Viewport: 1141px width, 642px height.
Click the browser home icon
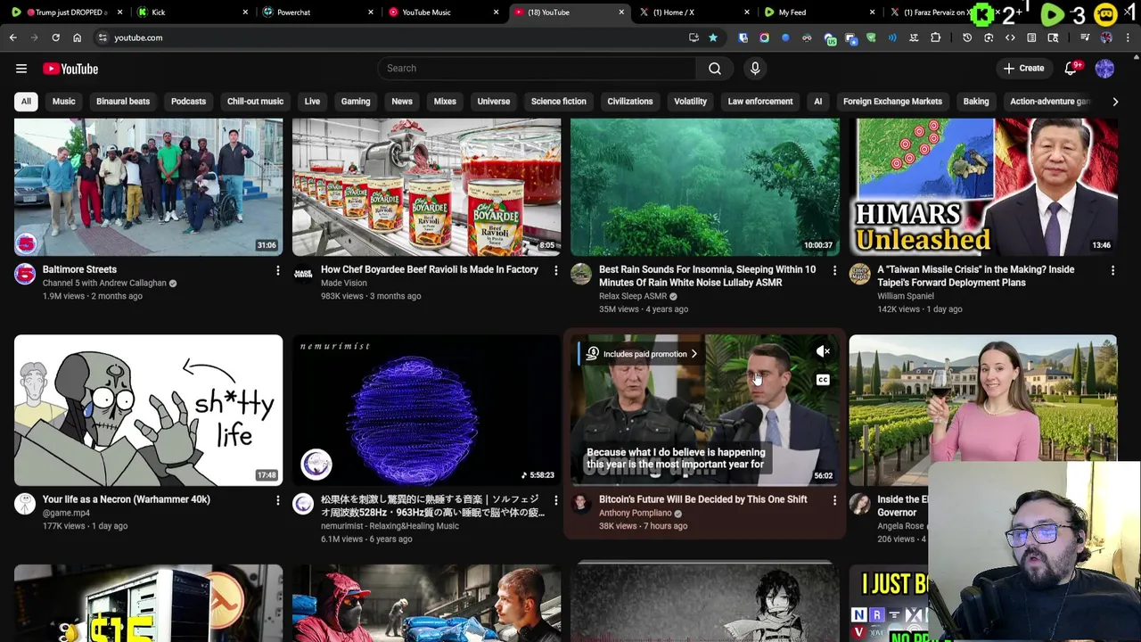[x=77, y=37]
